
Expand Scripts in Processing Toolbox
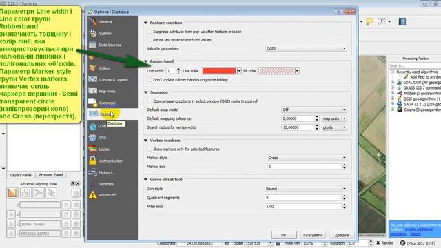[x=392, y=110]
